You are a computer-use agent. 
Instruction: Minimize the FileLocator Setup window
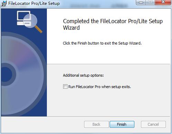click(141, 2)
